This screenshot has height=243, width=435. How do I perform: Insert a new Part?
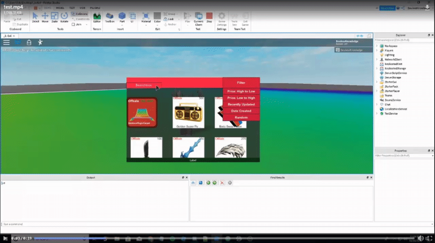pos(122,18)
